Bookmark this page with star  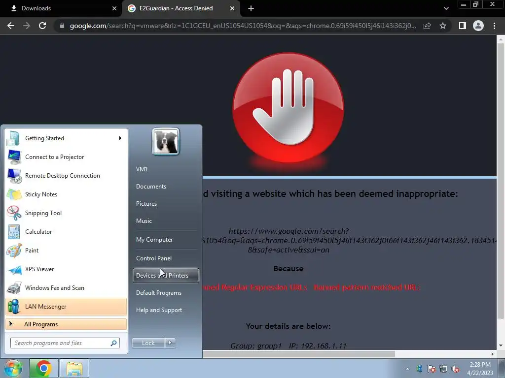tap(443, 26)
